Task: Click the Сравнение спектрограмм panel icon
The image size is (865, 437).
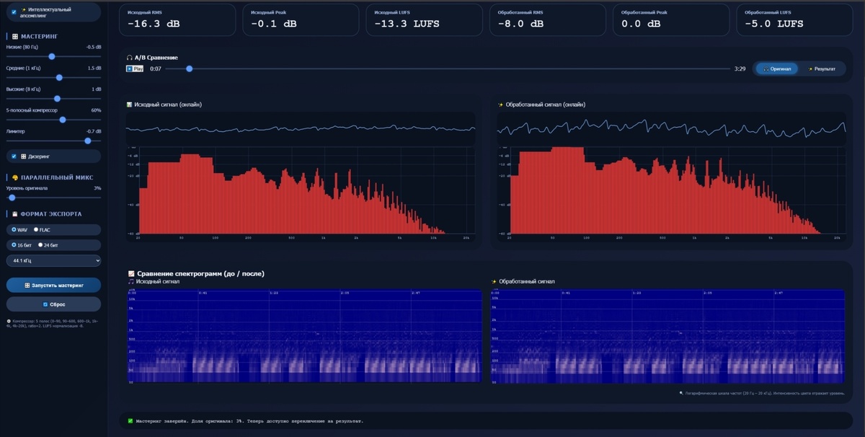Action: click(133, 273)
